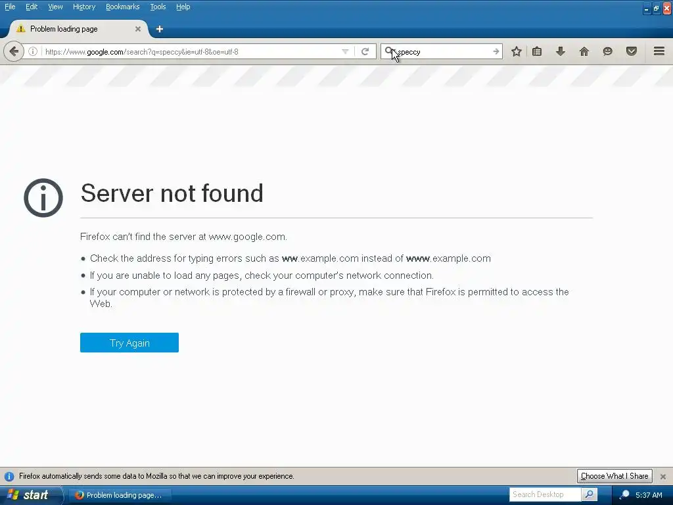The image size is (673, 505).
Task: Click the info icon in notification bar
Action: (9, 476)
